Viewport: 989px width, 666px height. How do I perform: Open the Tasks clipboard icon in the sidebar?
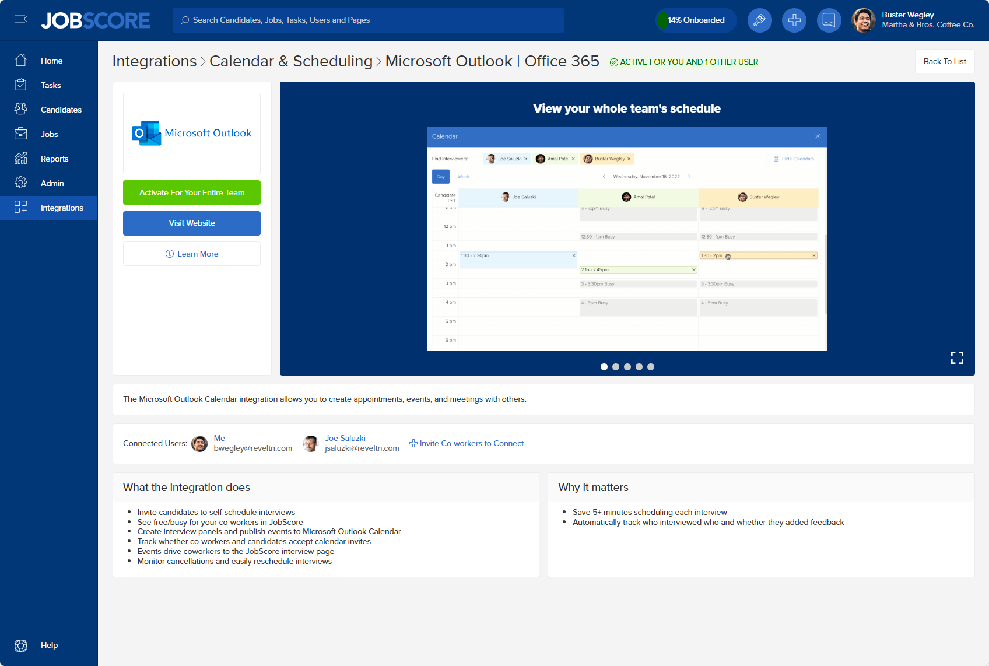point(20,85)
